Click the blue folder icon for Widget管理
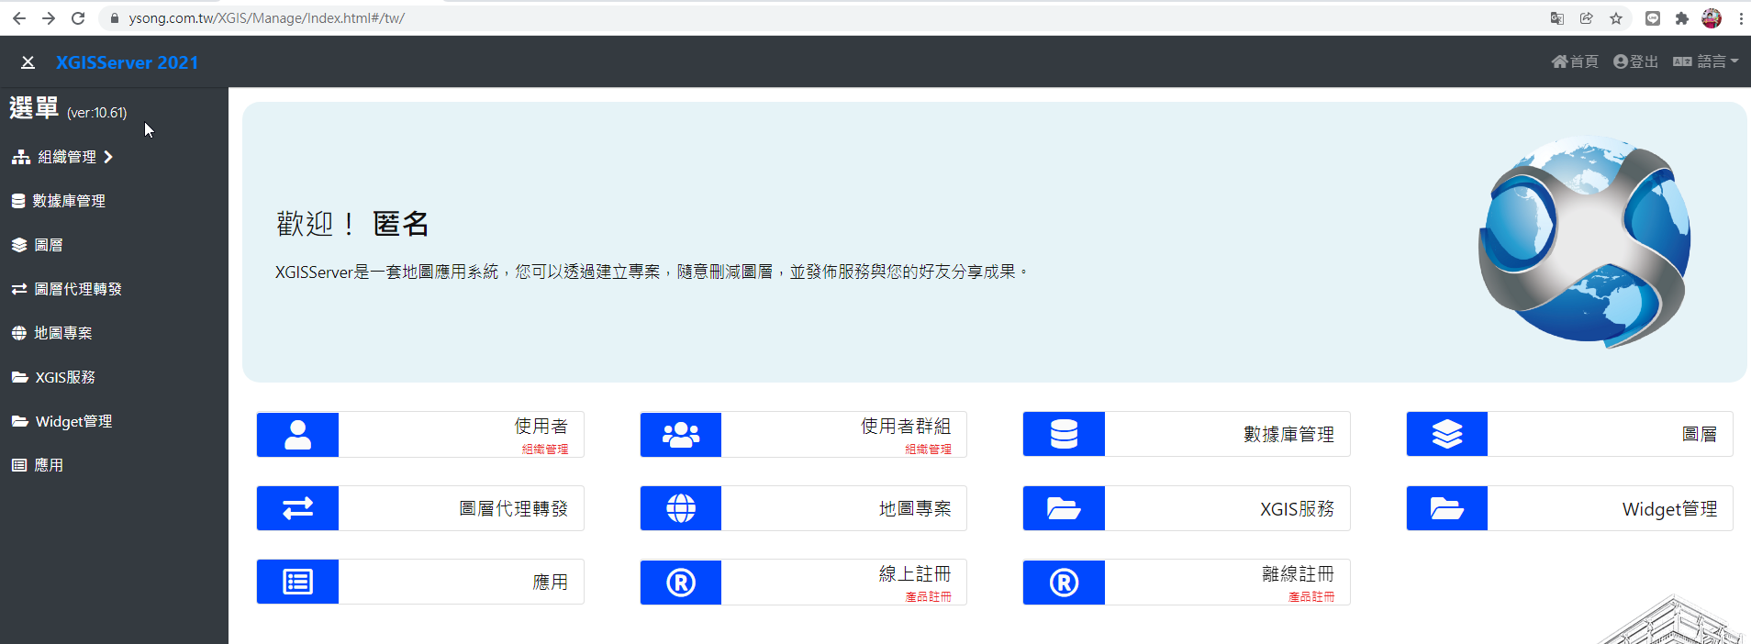Screen dimensions: 1751x644 pyautogui.click(x=1447, y=508)
